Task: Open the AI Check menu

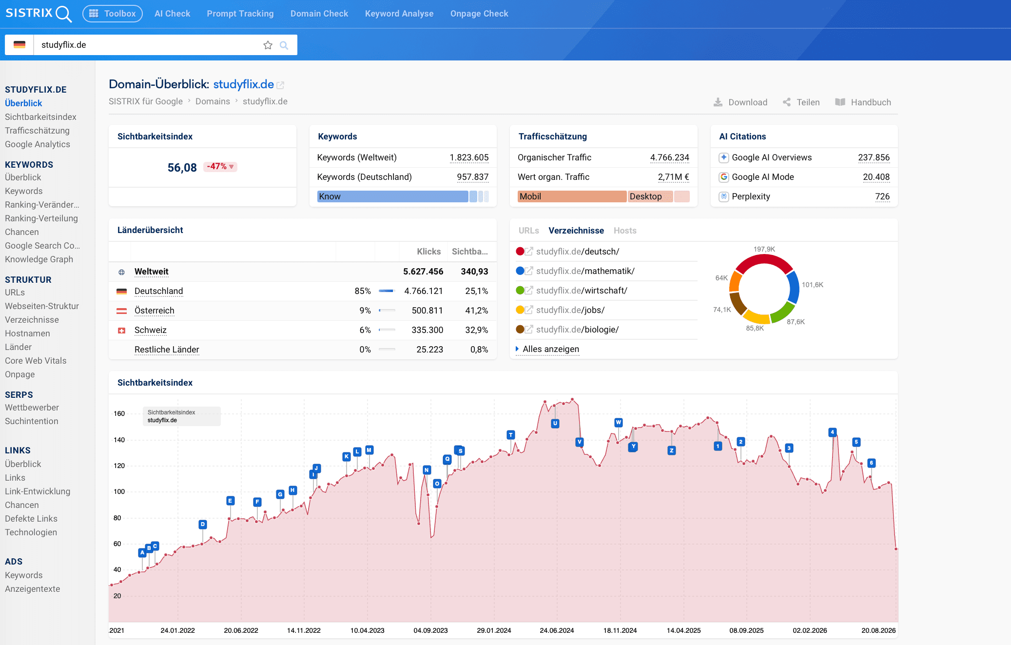Action: [172, 14]
